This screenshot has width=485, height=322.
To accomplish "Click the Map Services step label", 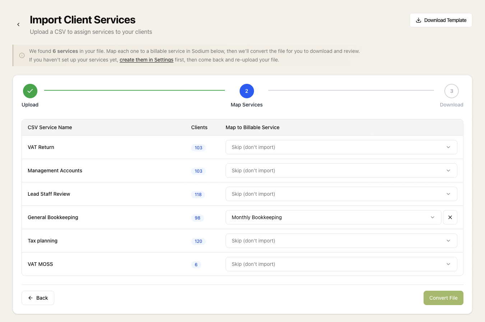I will (247, 105).
